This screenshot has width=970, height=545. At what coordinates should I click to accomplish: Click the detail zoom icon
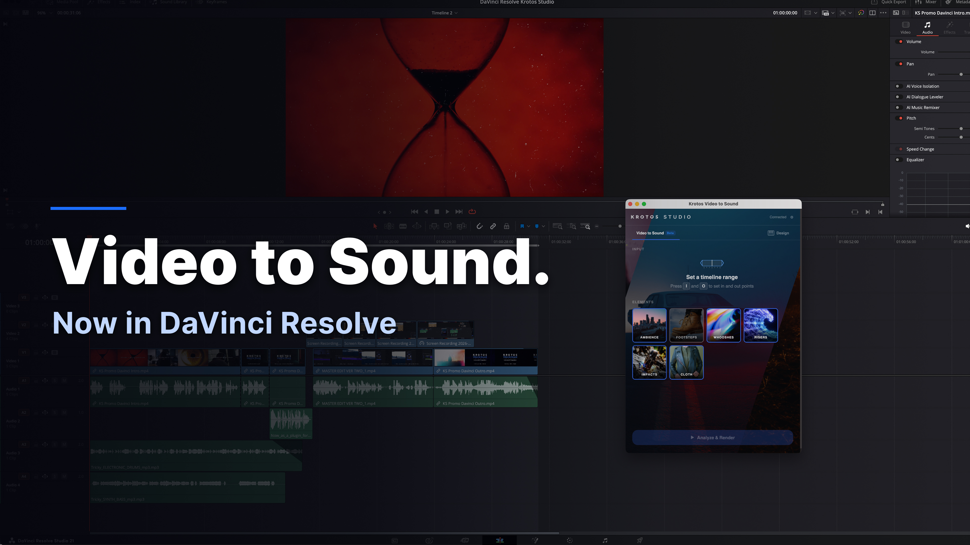point(572,226)
